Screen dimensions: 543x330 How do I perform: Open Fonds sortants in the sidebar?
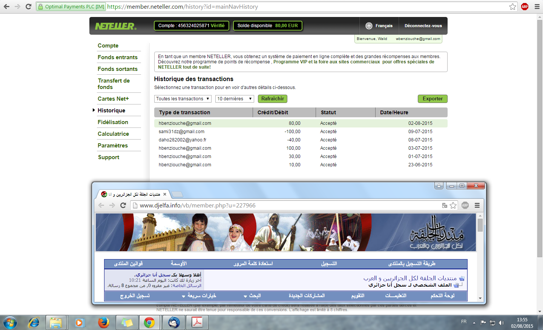pyautogui.click(x=118, y=69)
